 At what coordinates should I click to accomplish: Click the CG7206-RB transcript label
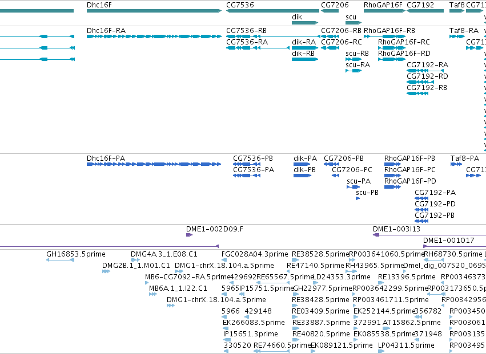point(342,31)
